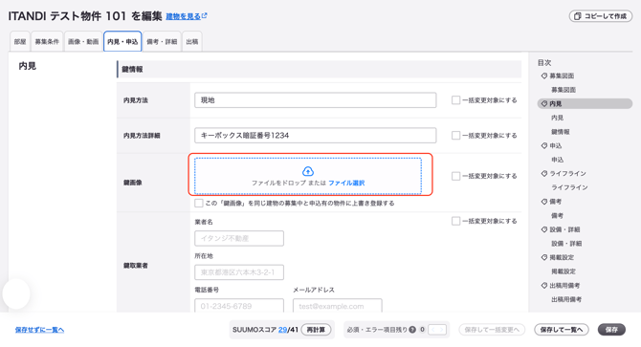641x347 pixels.
Task: Click the 保存せずに一覧へ link
Action: tap(39, 330)
